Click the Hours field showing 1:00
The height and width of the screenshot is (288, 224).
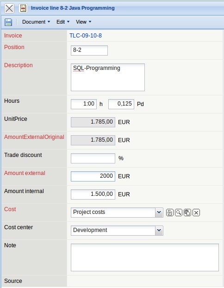click(84, 104)
